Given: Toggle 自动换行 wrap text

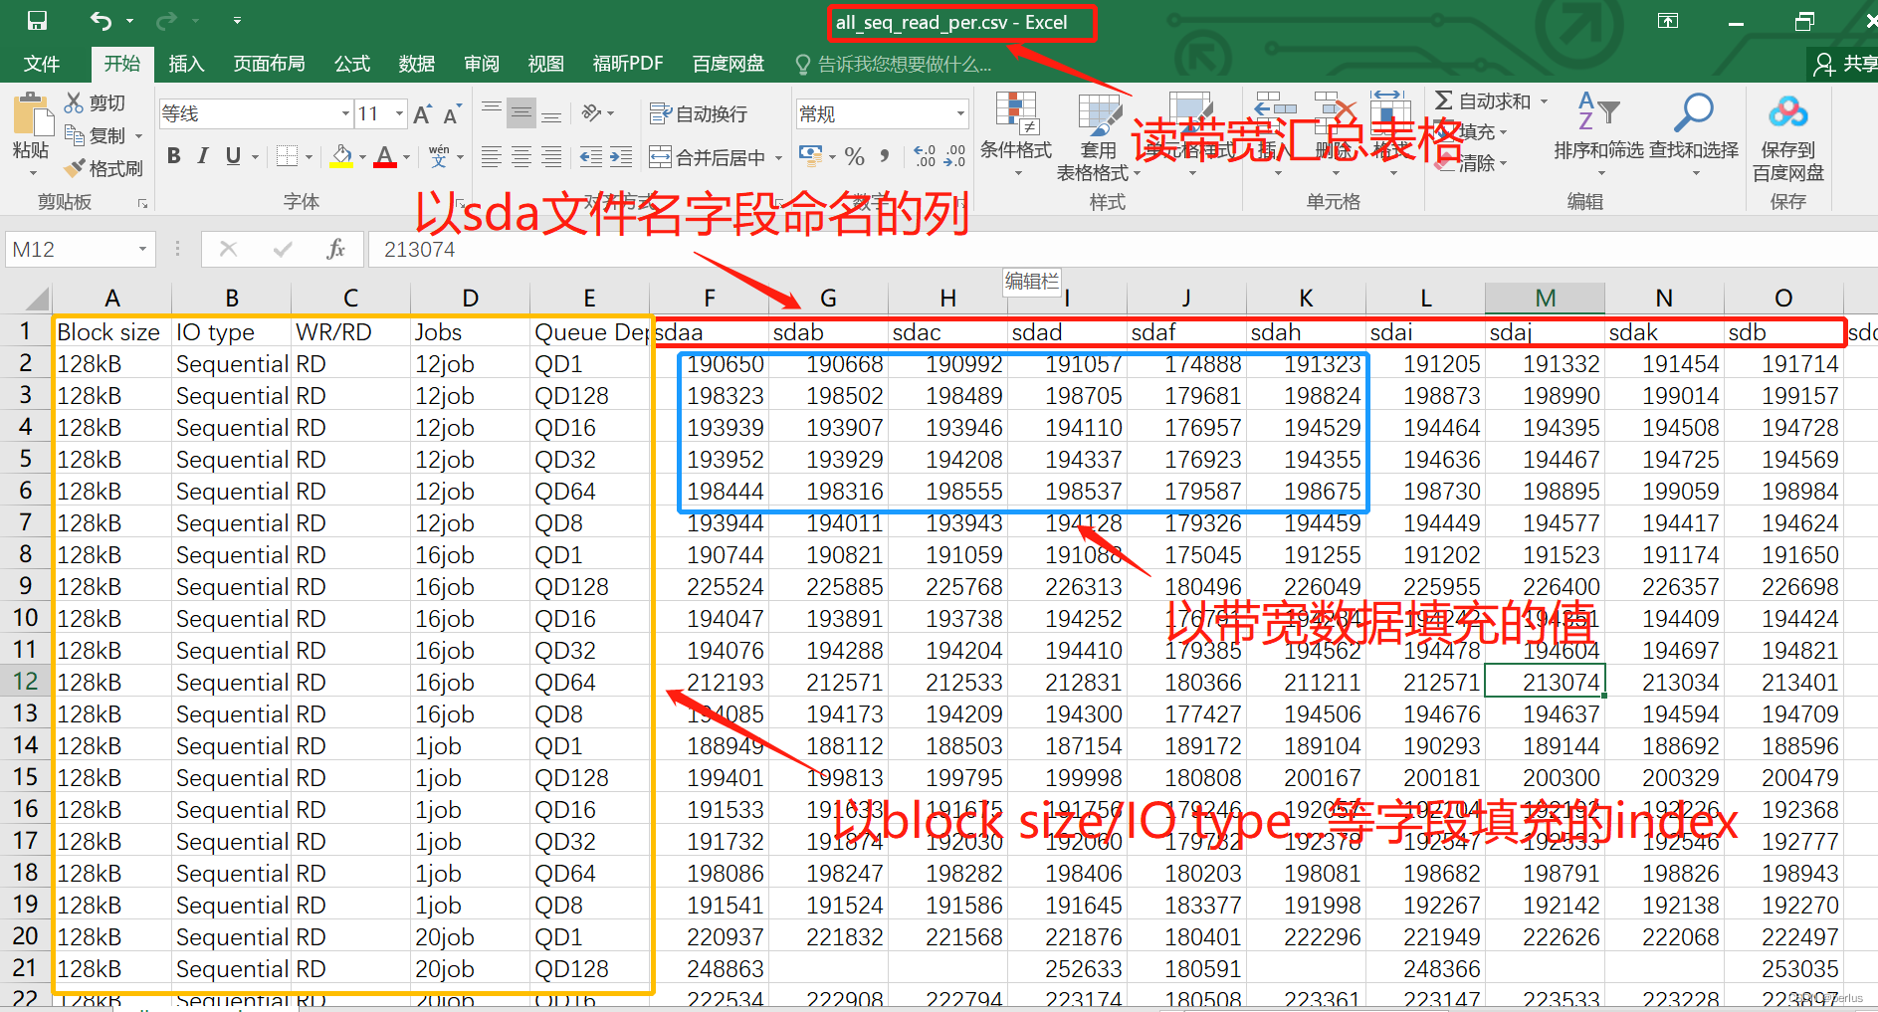Looking at the screenshot, I should point(698,113).
